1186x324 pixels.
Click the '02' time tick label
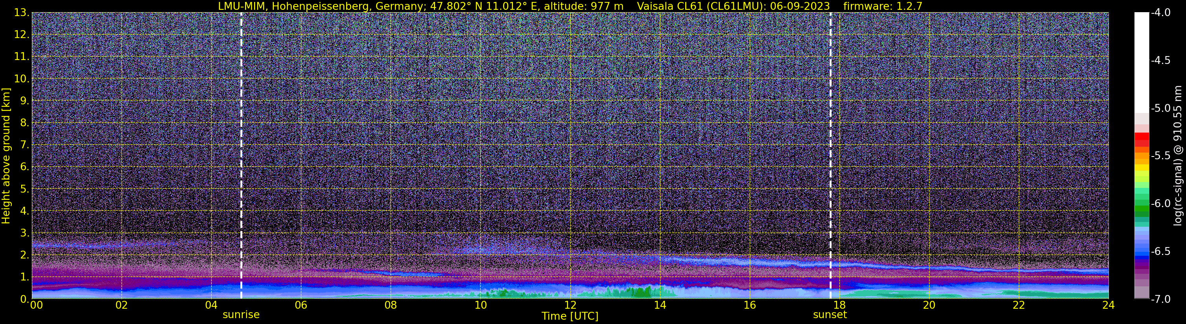coord(122,305)
